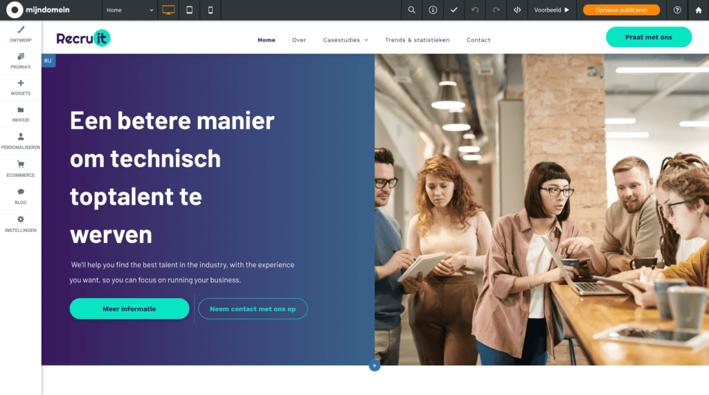This screenshot has width=709, height=395.
Task: Add a row with the plus handle
Action: coord(375,365)
